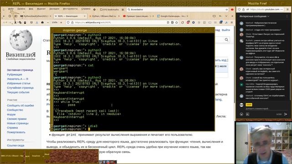Open page actions dots in the YouTube address bar
The image size is (292, 164).
(282, 9)
